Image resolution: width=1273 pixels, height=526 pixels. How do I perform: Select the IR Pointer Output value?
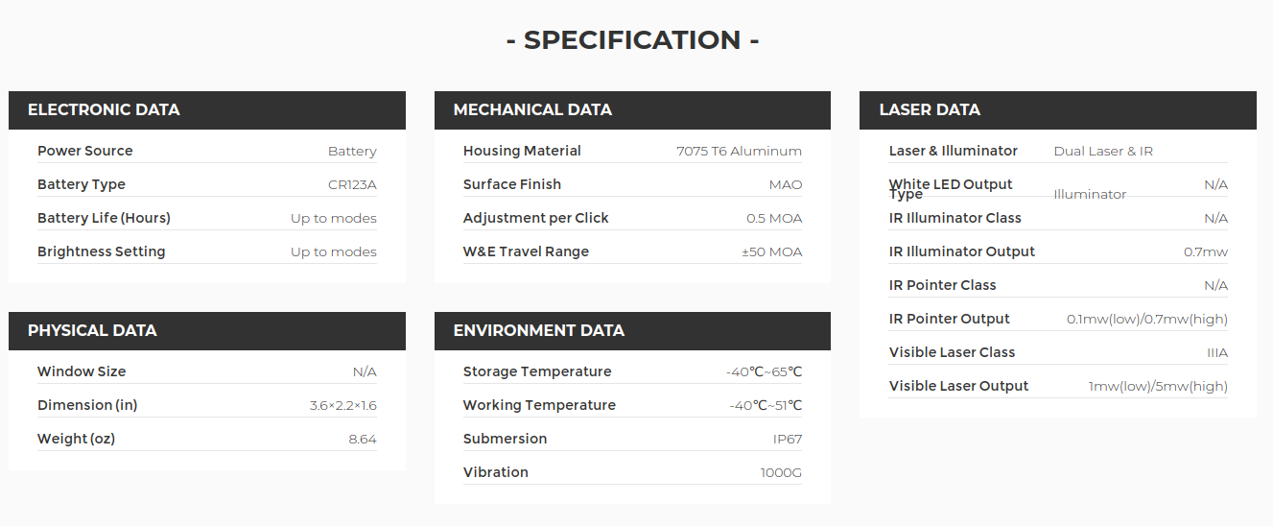pyautogui.click(x=1147, y=320)
